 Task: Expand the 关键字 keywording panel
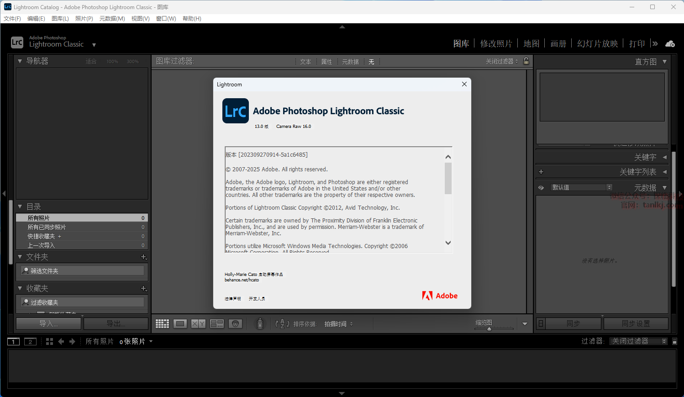pos(664,157)
